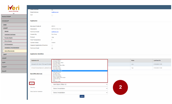Toggle the PSP checkbox
The image size is (172, 104).
[52, 15]
